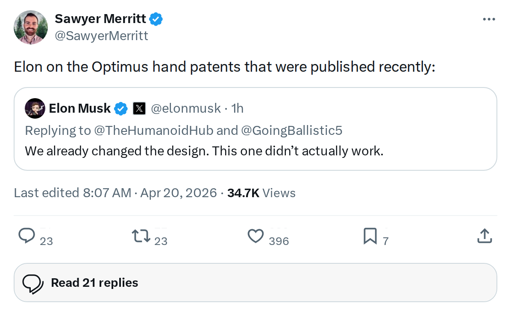This screenshot has width=511, height=309.
Task: Open the more options ellipsis menu
Action: click(x=489, y=19)
